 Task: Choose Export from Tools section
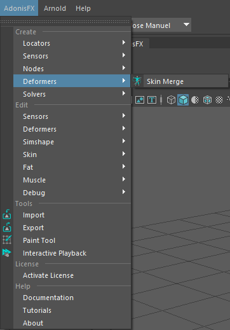(x=72, y=228)
